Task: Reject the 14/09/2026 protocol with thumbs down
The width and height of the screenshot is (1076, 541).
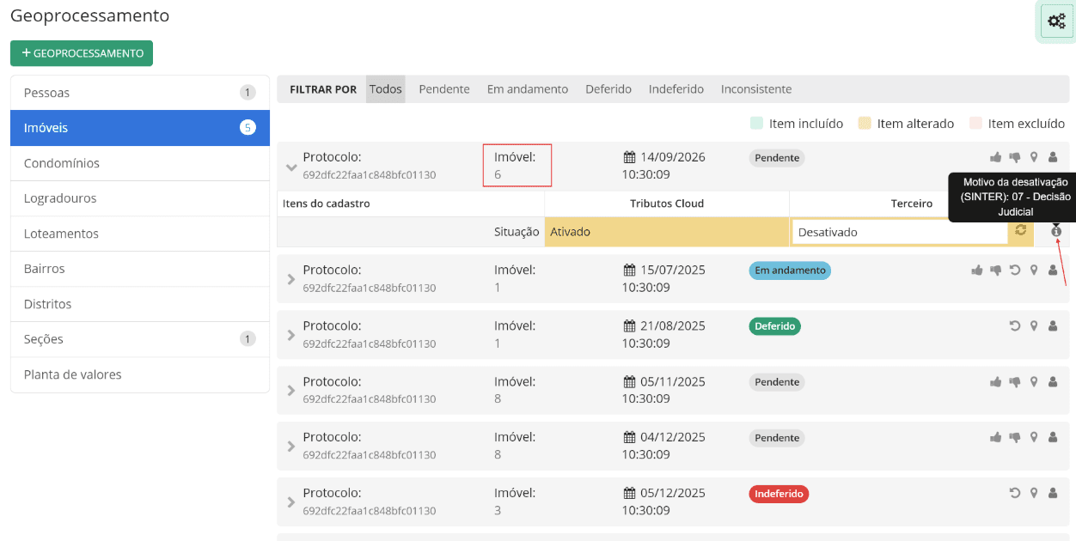Action: (1015, 157)
